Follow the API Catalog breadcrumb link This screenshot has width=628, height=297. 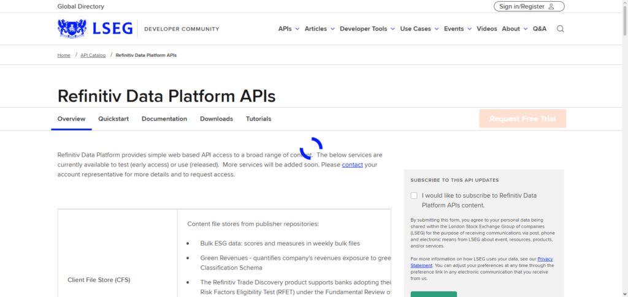coord(93,55)
